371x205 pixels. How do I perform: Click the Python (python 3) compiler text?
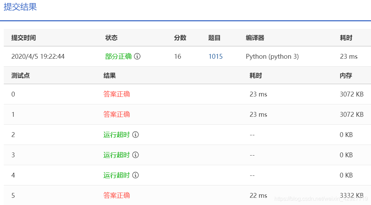[x=272, y=56]
